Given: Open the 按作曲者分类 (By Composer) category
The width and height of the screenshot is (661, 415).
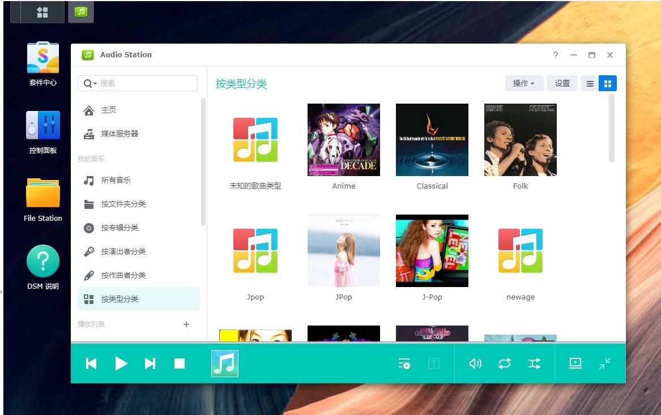Looking at the screenshot, I should tap(125, 275).
